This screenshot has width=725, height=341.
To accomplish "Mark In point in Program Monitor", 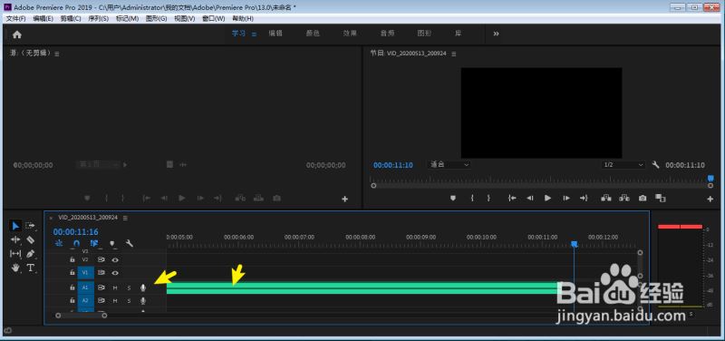I will tap(472, 198).
